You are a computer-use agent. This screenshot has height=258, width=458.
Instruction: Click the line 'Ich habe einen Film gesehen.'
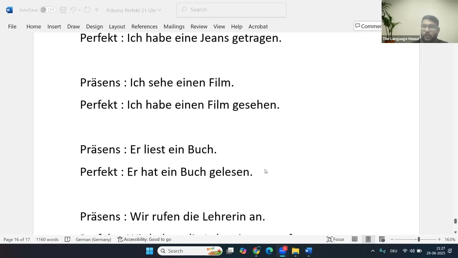(x=203, y=105)
